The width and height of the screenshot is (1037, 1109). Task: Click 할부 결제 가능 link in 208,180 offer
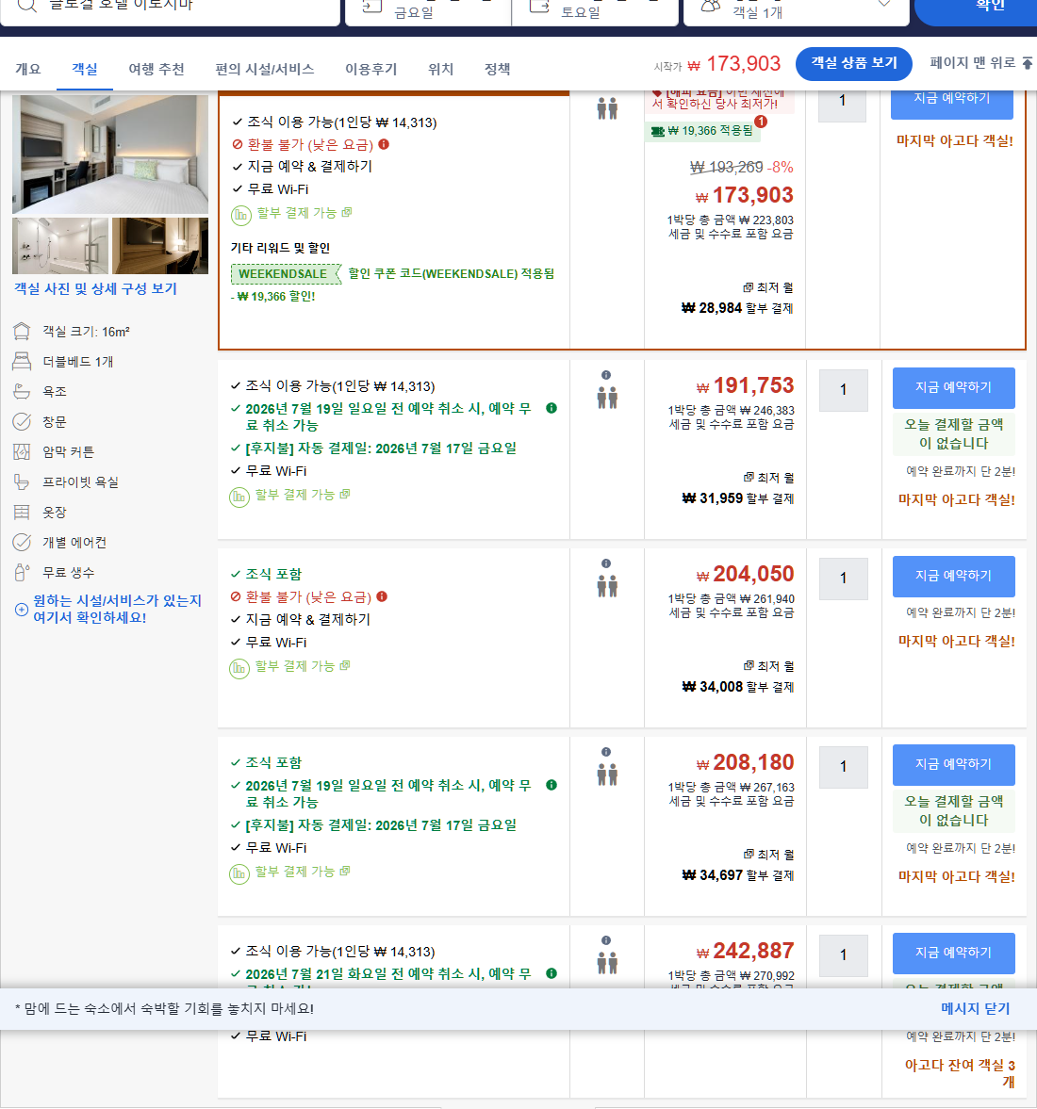(x=303, y=872)
